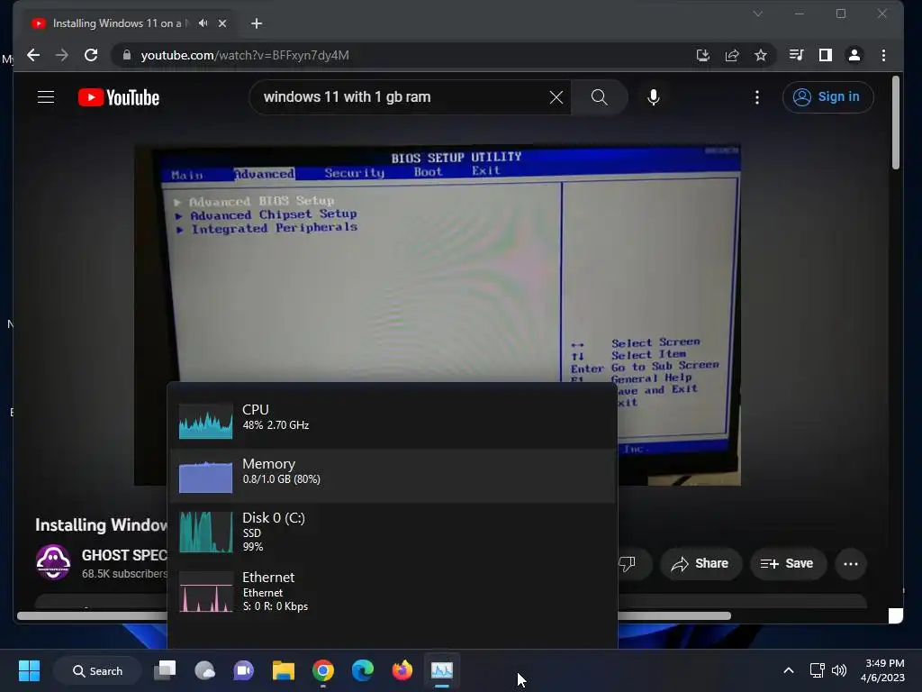Mute the tab via speaker icon
This screenshot has height=692, width=922.
point(203,23)
